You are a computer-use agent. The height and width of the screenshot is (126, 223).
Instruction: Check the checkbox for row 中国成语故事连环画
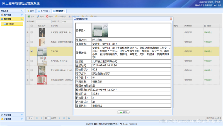(31, 80)
